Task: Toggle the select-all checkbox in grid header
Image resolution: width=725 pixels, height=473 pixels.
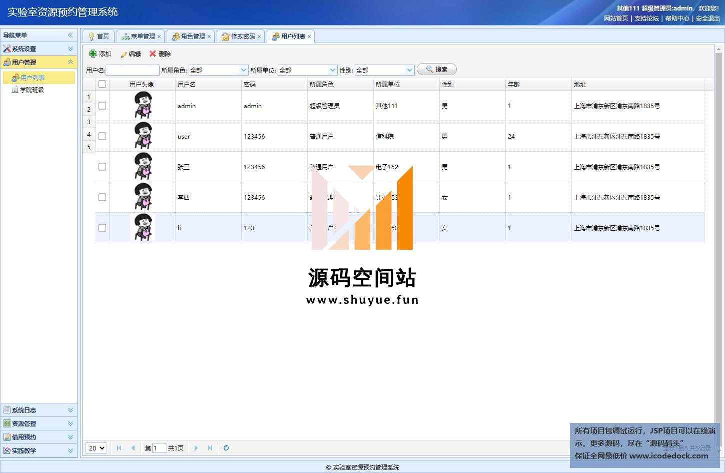Action: click(x=102, y=84)
